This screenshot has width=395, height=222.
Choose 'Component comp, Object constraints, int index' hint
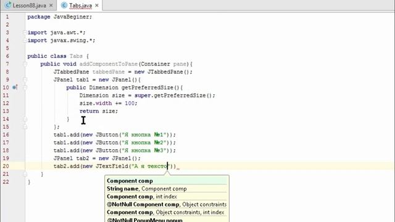coord(167,212)
